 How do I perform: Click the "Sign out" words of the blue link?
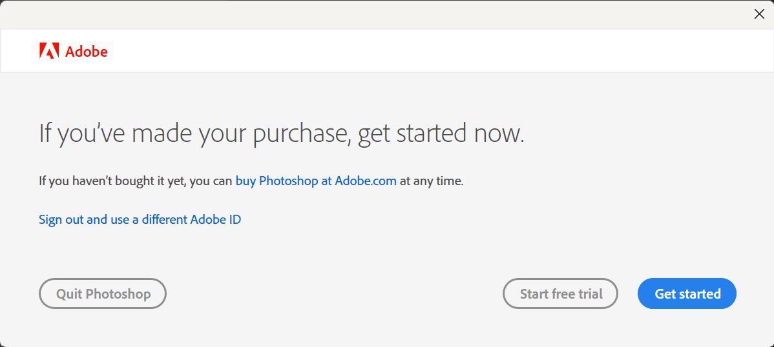[x=61, y=219]
